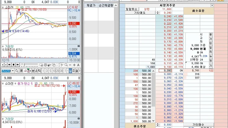This screenshot has width=228, height=128.
Task: Click the chart lock-layout icon
Action: click(x=41, y=65)
